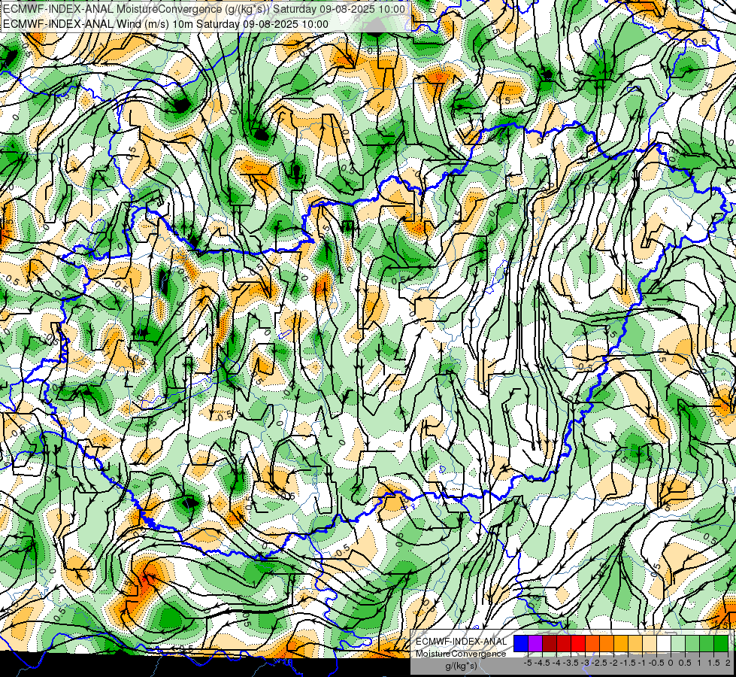Image resolution: width=736 pixels, height=677 pixels.
Task: Pick the palest green swatch right of 0
Action: pos(678,644)
